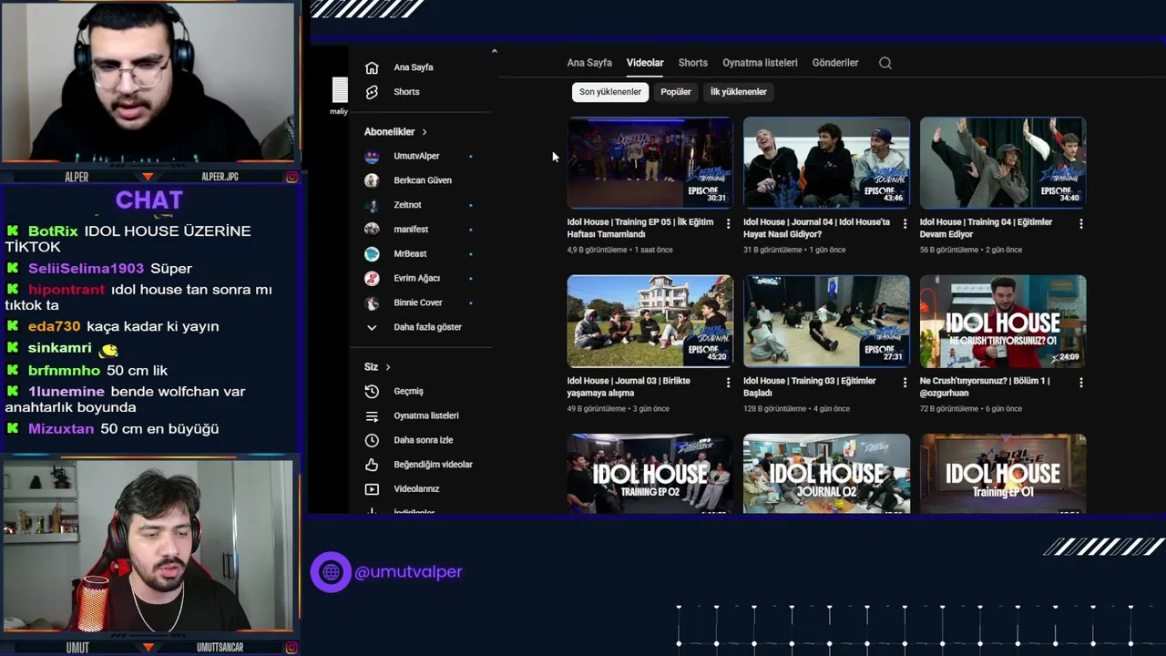Open Idol House Training 04 title link
Image resolution: width=1166 pixels, height=656 pixels.
click(986, 229)
